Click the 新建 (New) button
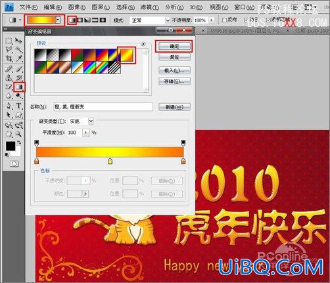This screenshot has height=283, width=330. pyautogui.click(x=174, y=107)
